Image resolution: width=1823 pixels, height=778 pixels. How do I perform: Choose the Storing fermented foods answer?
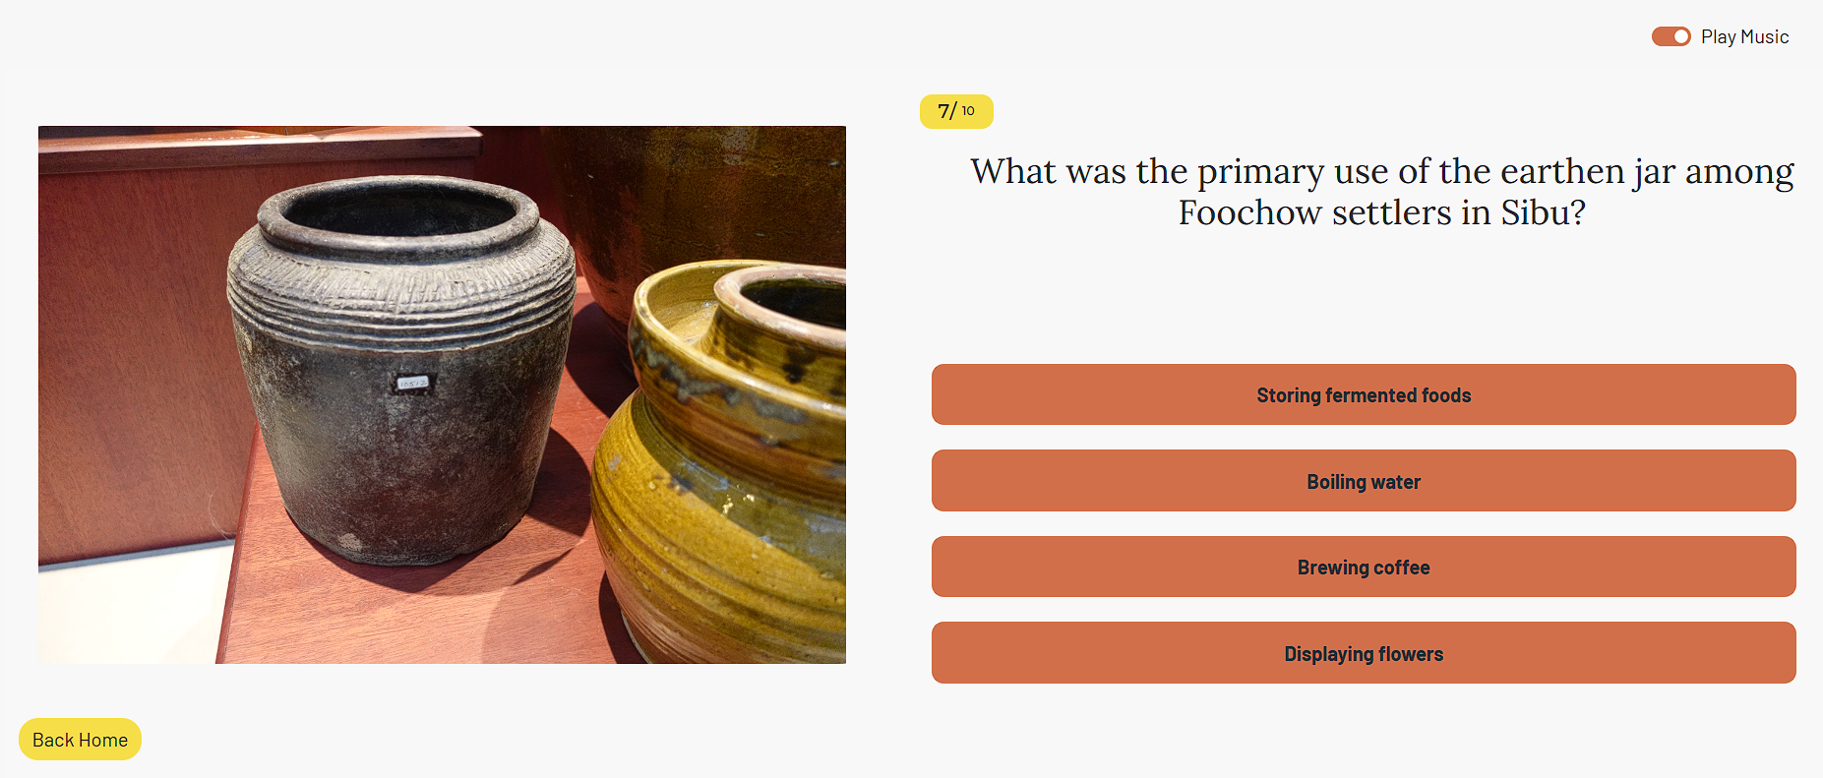1363,395
